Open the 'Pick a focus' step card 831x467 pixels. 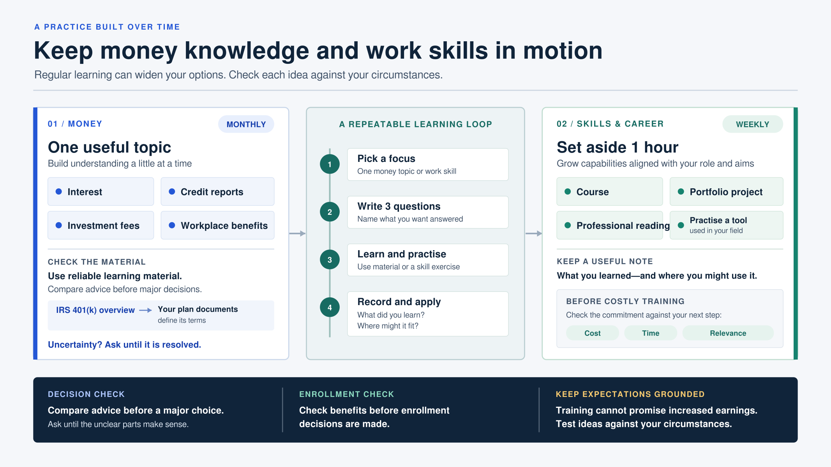pyautogui.click(x=428, y=164)
